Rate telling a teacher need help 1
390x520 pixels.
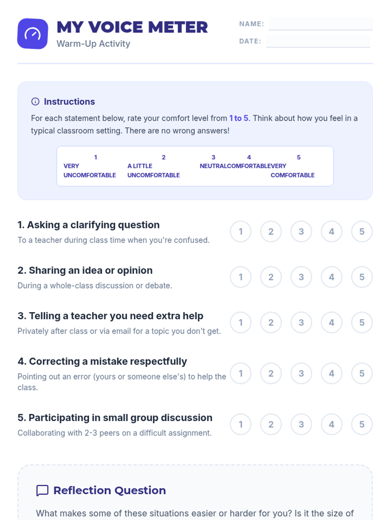coord(240,323)
